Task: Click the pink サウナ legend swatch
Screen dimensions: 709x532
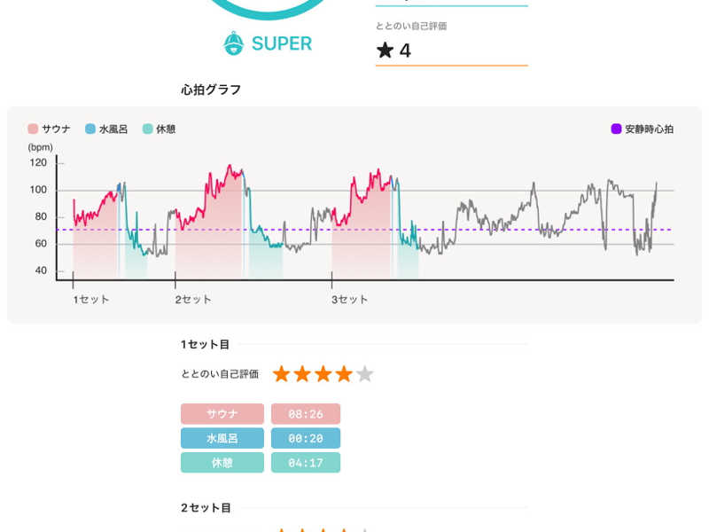Action: (33, 129)
